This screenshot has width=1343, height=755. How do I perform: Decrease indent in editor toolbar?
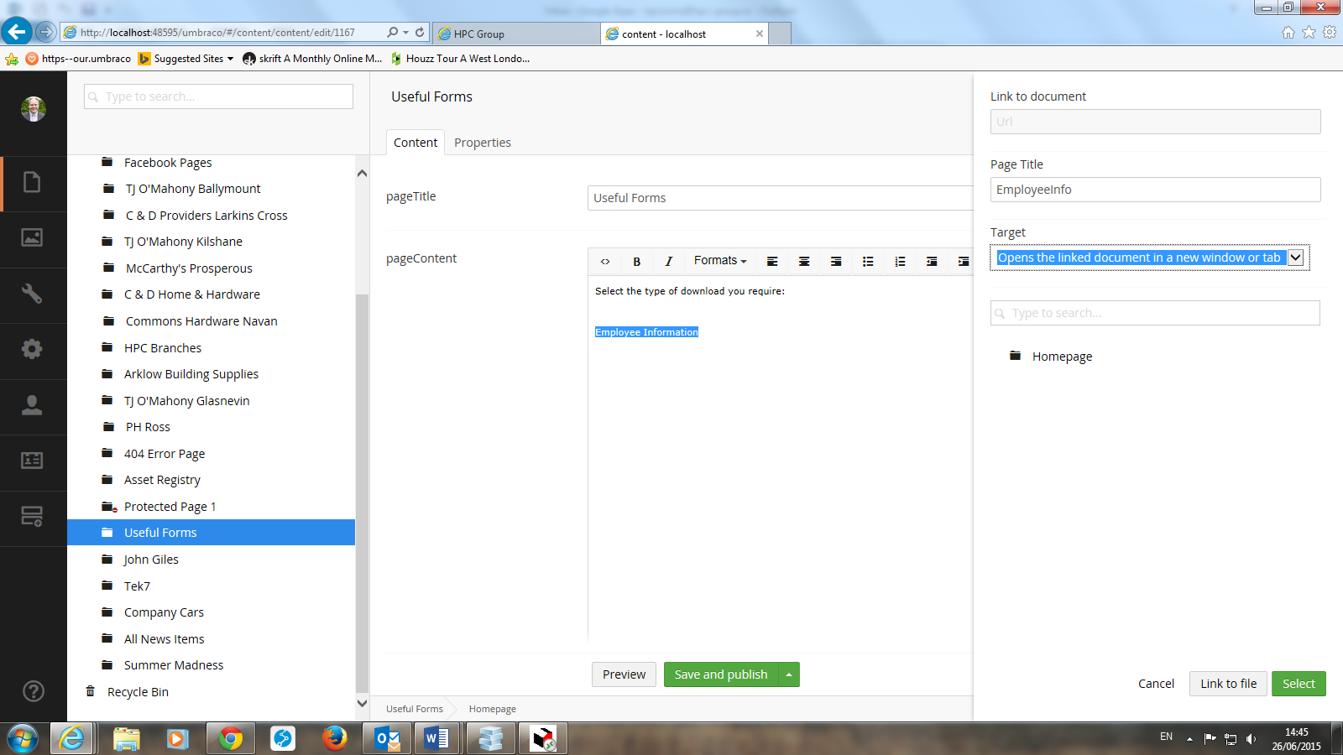(x=932, y=262)
